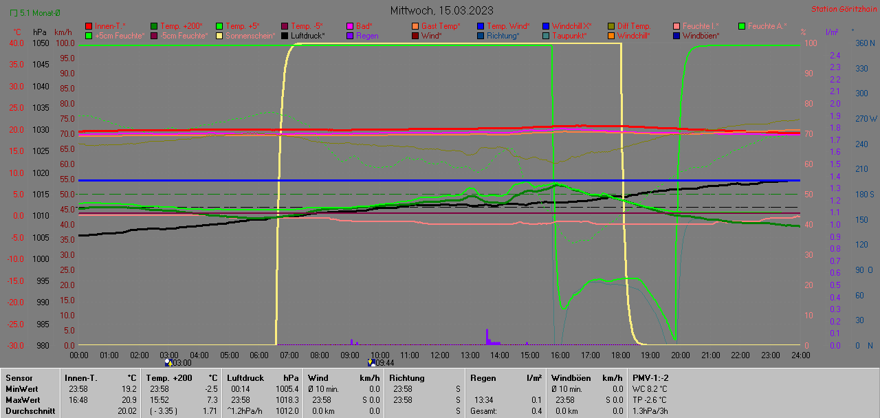Screen dimensions: 880x418
Task: Click the olive Diff Temp. swatch
Action: click(x=611, y=26)
